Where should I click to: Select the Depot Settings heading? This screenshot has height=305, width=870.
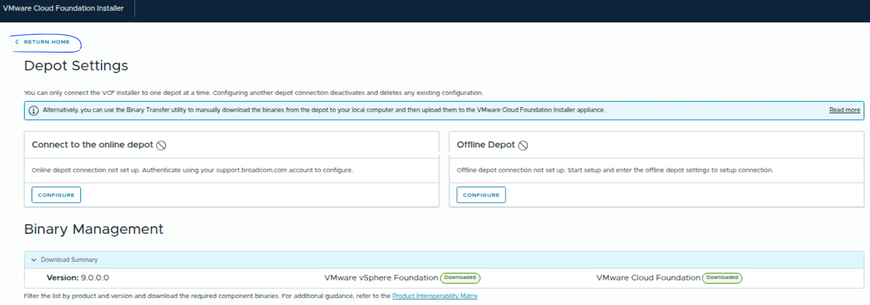coord(76,66)
